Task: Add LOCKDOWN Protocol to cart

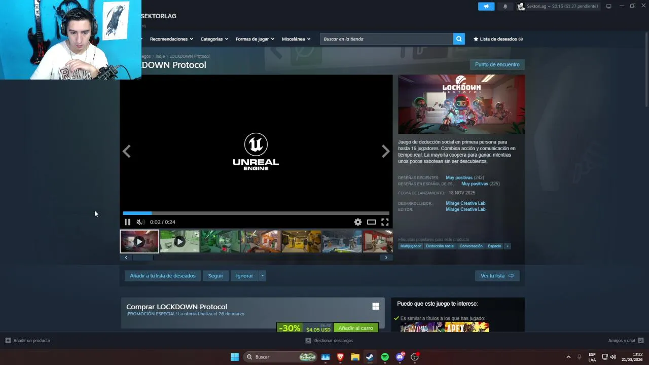Action: (x=355, y=328)
